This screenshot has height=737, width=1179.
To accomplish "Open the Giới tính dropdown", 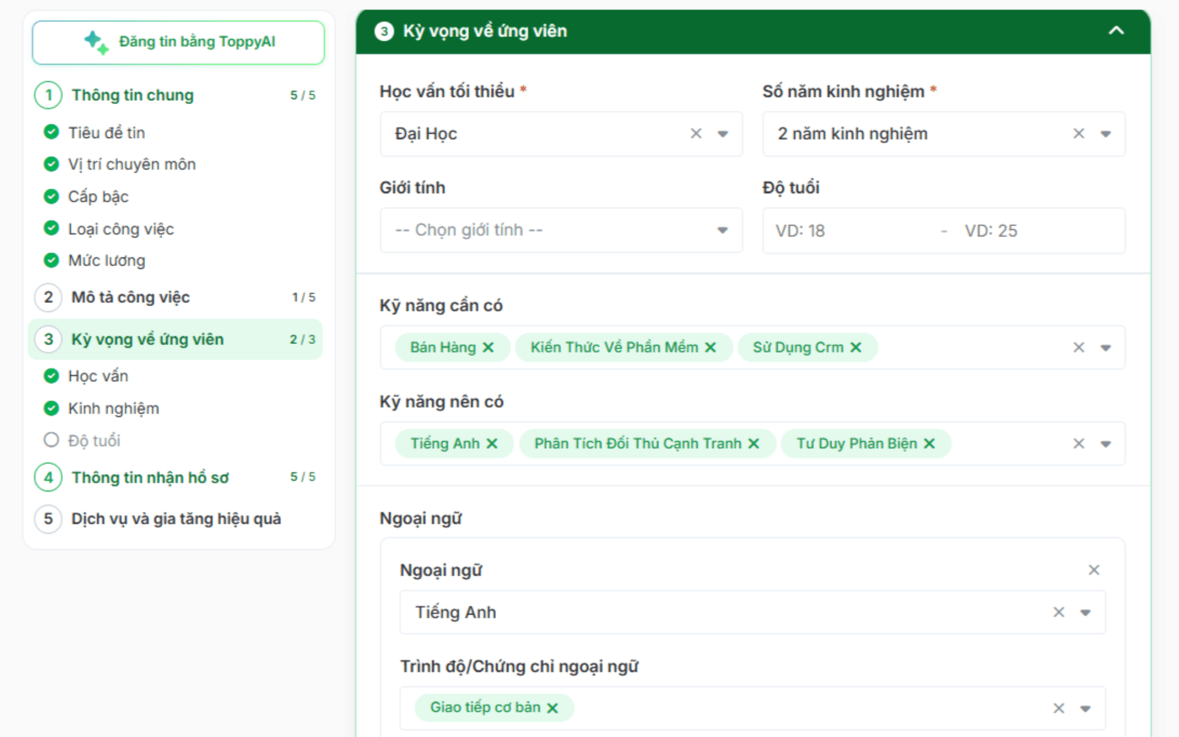I will coord(561,230).
